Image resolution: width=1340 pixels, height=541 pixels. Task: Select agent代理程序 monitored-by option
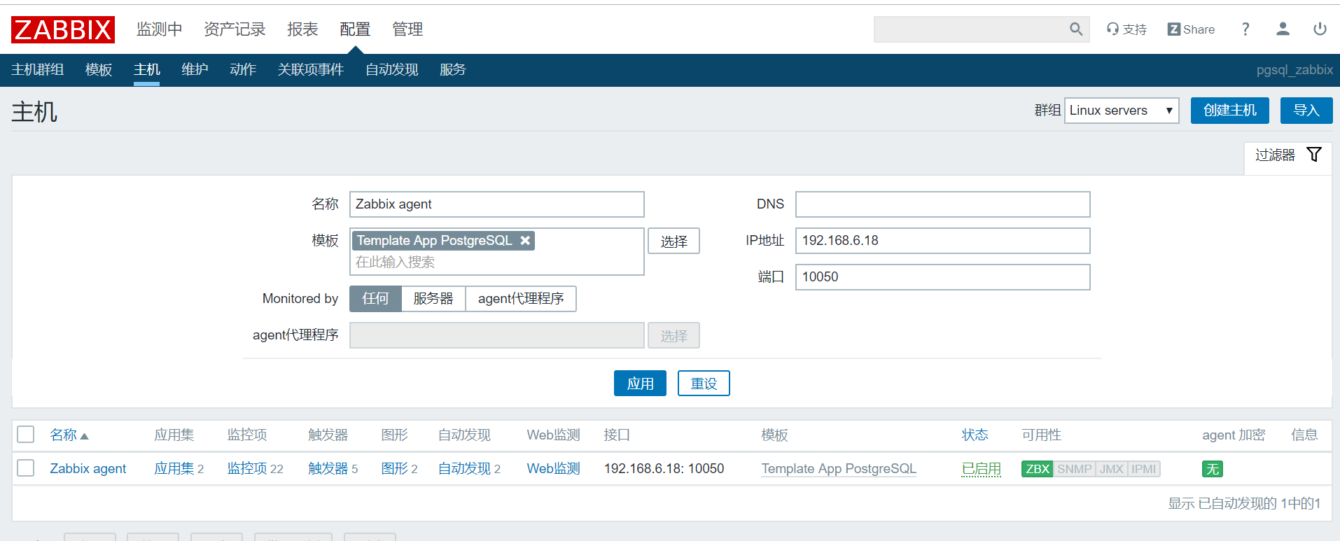521,299
